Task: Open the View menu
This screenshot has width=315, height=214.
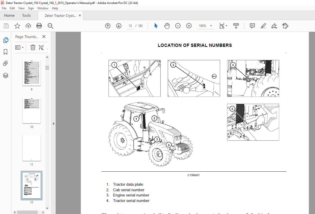Action: click(21, 8)
